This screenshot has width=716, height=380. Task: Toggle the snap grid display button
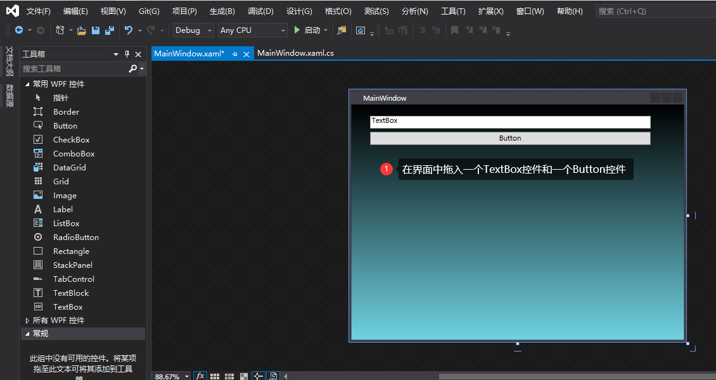click(215, 376)
